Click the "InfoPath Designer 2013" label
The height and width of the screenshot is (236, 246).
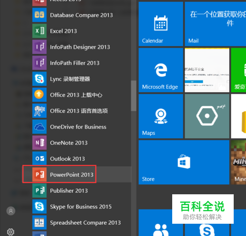[80, 47]
